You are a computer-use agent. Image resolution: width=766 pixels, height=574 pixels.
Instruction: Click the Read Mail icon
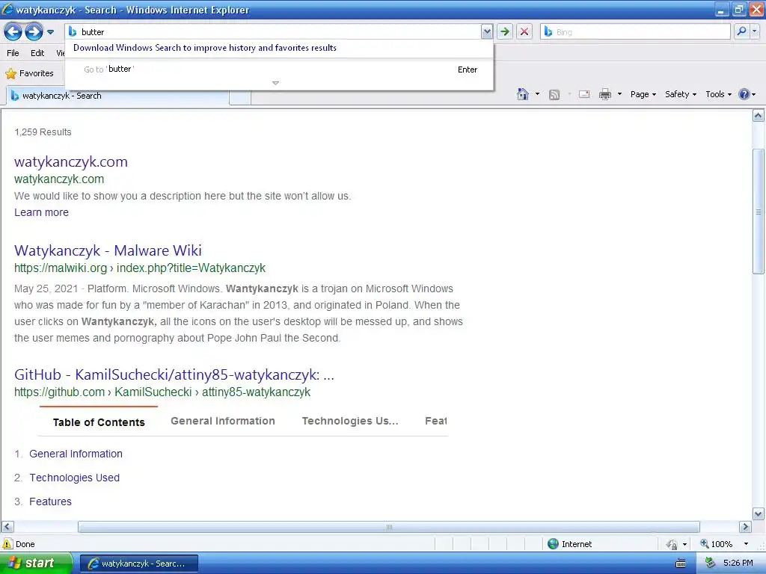click(584, 94)
